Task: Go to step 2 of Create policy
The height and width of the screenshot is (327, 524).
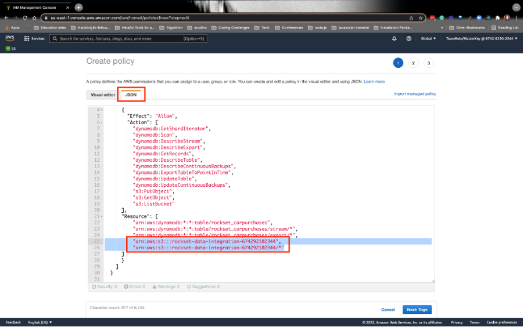Action: tap(414, 63)
